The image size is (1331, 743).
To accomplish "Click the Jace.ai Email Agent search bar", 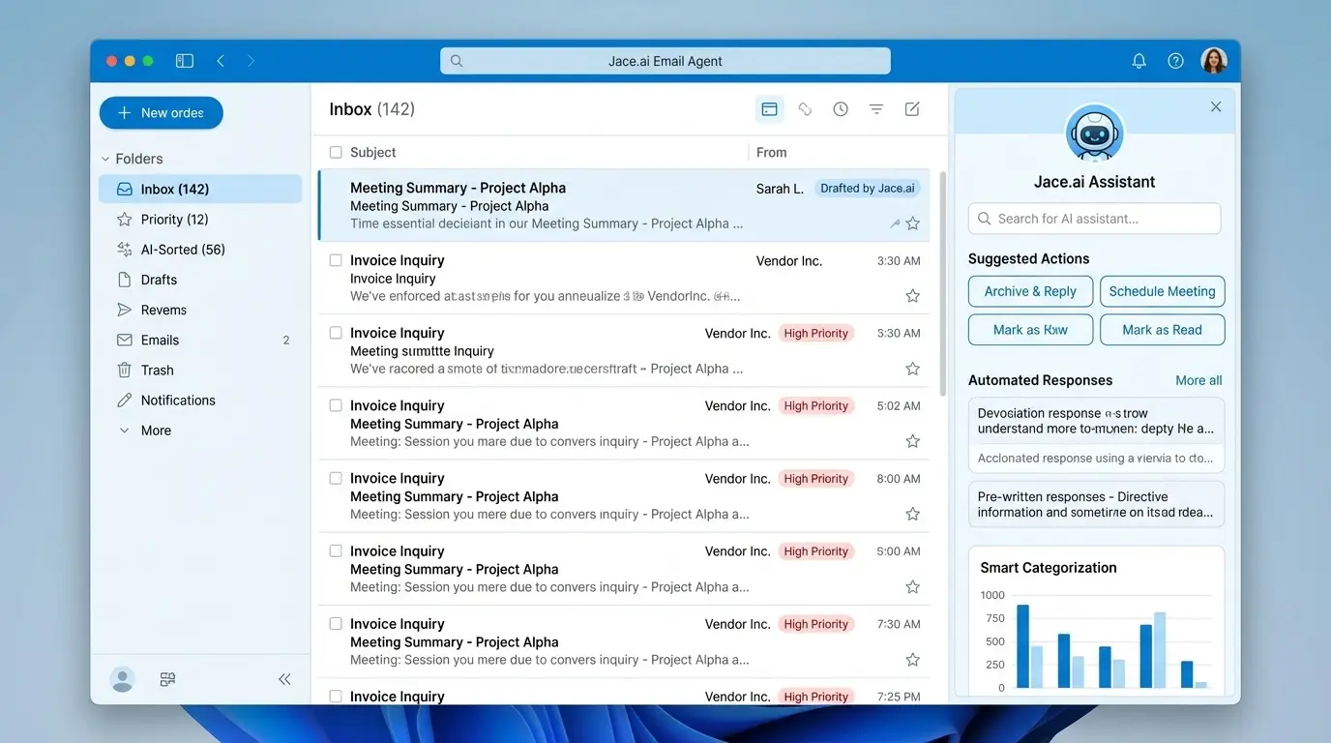I will [665, 61].
